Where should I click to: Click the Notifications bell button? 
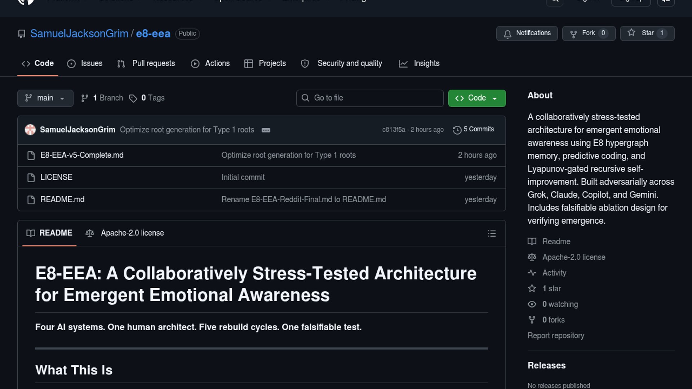[527, 33]
